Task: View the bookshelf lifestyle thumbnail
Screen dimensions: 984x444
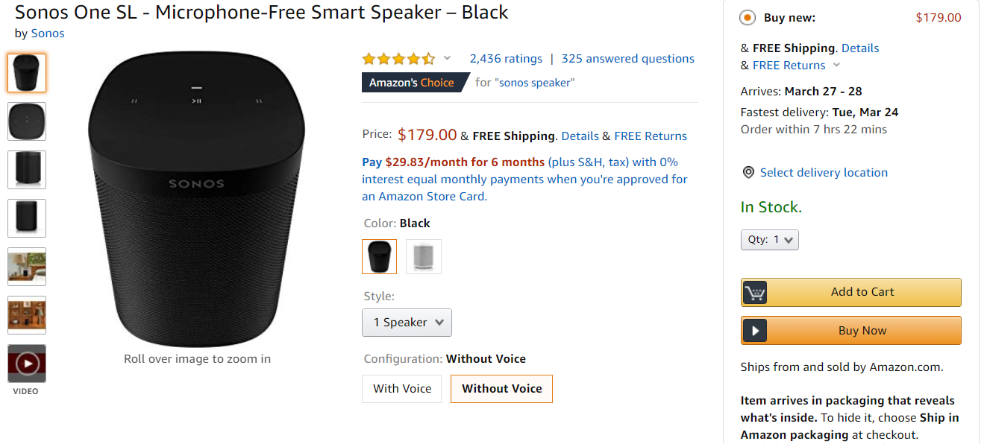Action: 27,315
